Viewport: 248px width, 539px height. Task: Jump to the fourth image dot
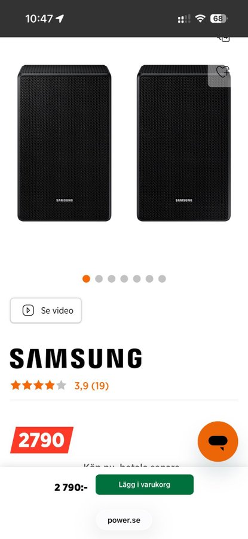124,278
